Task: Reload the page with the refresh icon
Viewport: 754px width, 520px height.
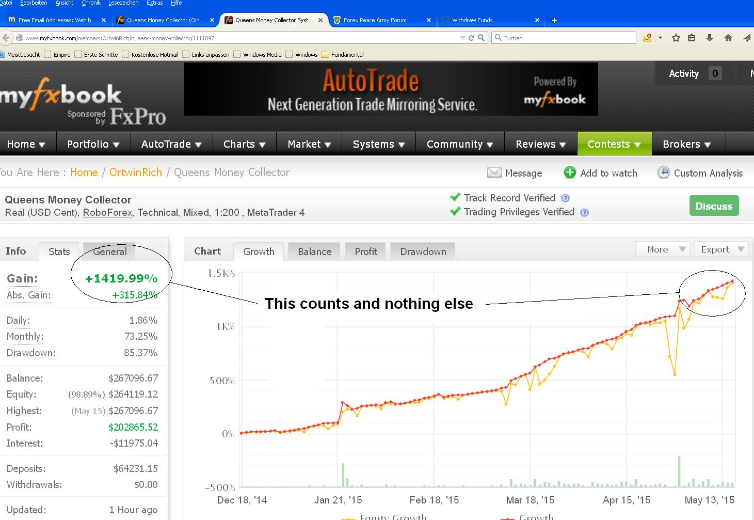Action: (471, 38)
